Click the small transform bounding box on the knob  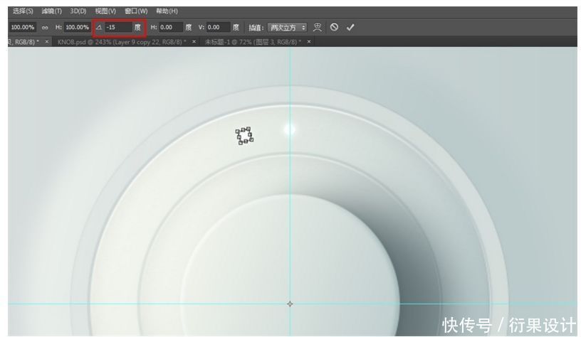click(244, 136)
